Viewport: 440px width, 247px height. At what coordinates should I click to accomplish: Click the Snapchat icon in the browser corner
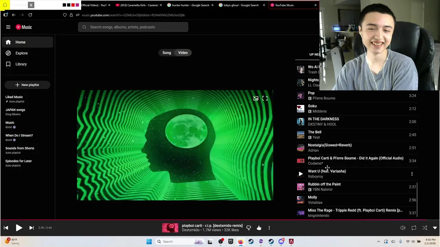pyautogui.click(x=5, y=5)
